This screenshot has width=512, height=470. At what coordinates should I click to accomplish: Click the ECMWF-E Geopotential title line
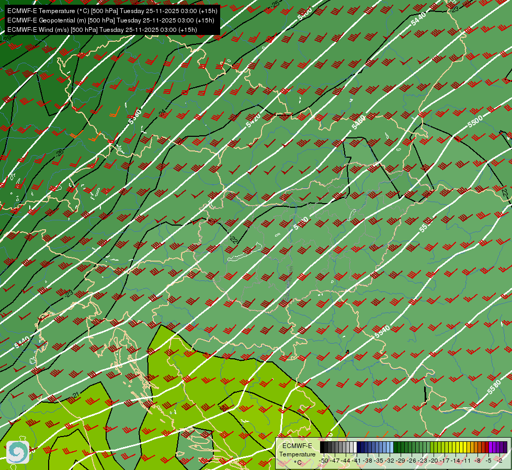pos(111,20)
